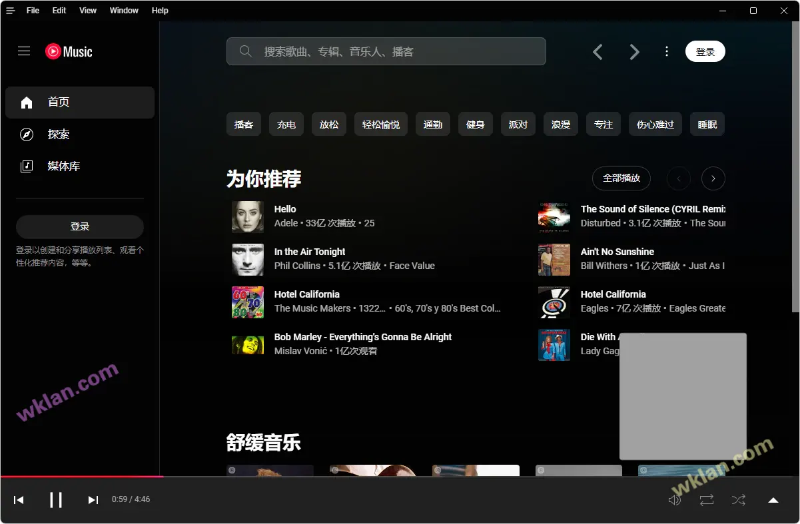The height and width of the screenshot is (524, 800).
Task: Show next recommendations with carousel right arrow
Action: coord(713,178)
